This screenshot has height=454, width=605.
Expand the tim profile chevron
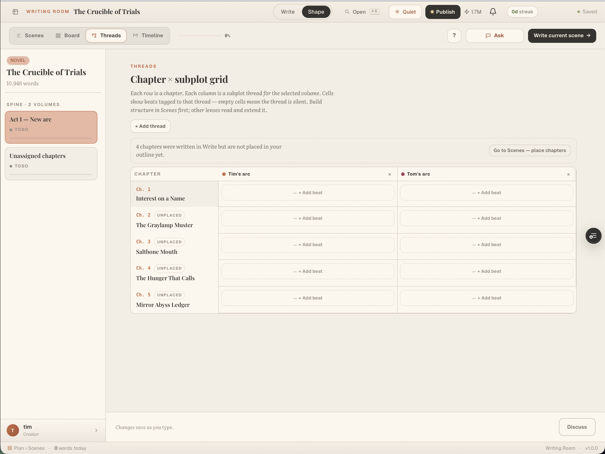point(96,430)
